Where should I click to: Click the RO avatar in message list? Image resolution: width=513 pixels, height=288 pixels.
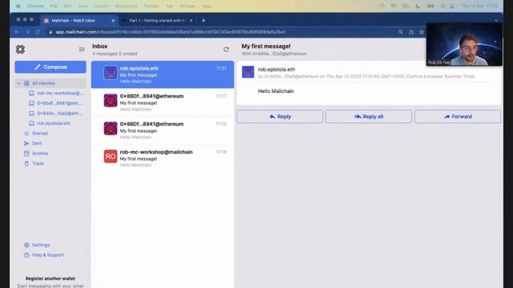pyautogui.click(x=111, y=157)
